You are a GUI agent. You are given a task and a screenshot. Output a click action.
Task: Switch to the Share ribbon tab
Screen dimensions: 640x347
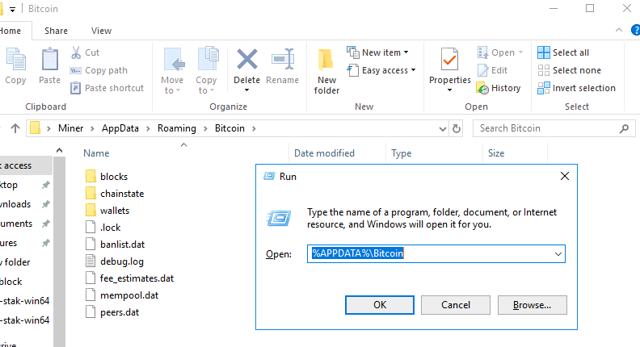(56, 31)
